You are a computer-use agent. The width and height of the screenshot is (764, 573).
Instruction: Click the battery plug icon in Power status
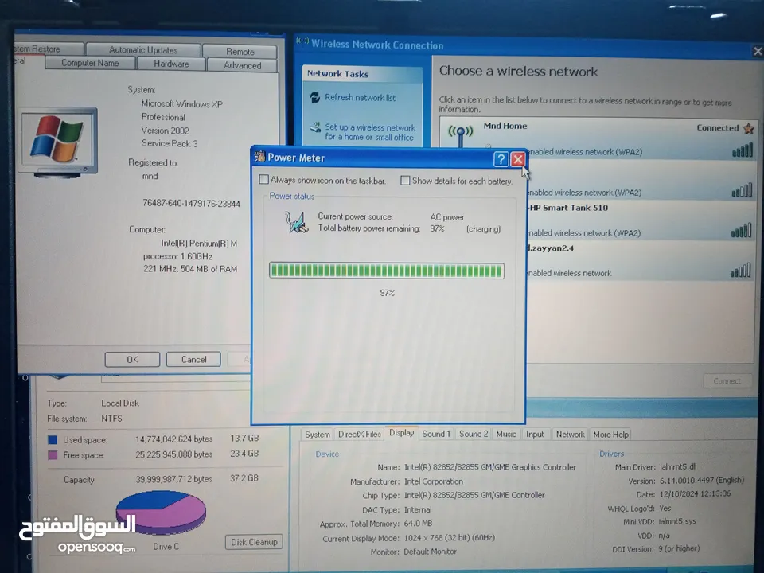click(x=296, y=222)
